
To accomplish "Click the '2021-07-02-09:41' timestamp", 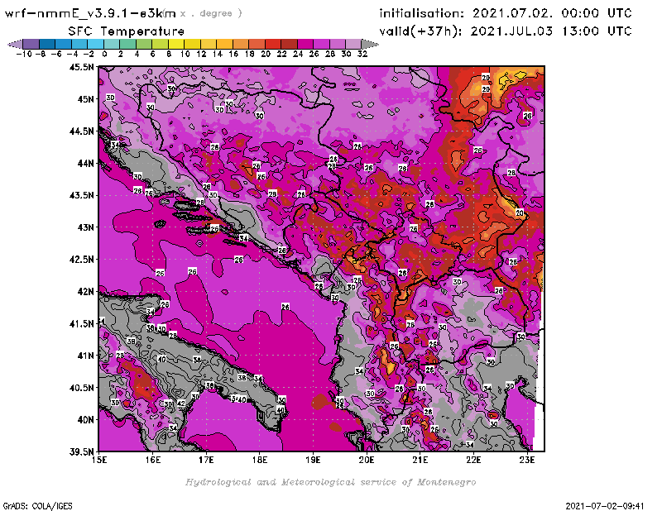I will coord(605,506).
